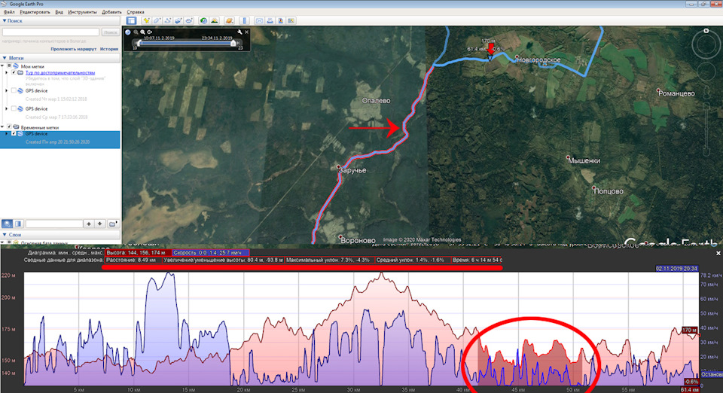The image size is (723, 393).
Task: Uncheck the highlighted GPS device checkbox
Action: coord(14,133)
